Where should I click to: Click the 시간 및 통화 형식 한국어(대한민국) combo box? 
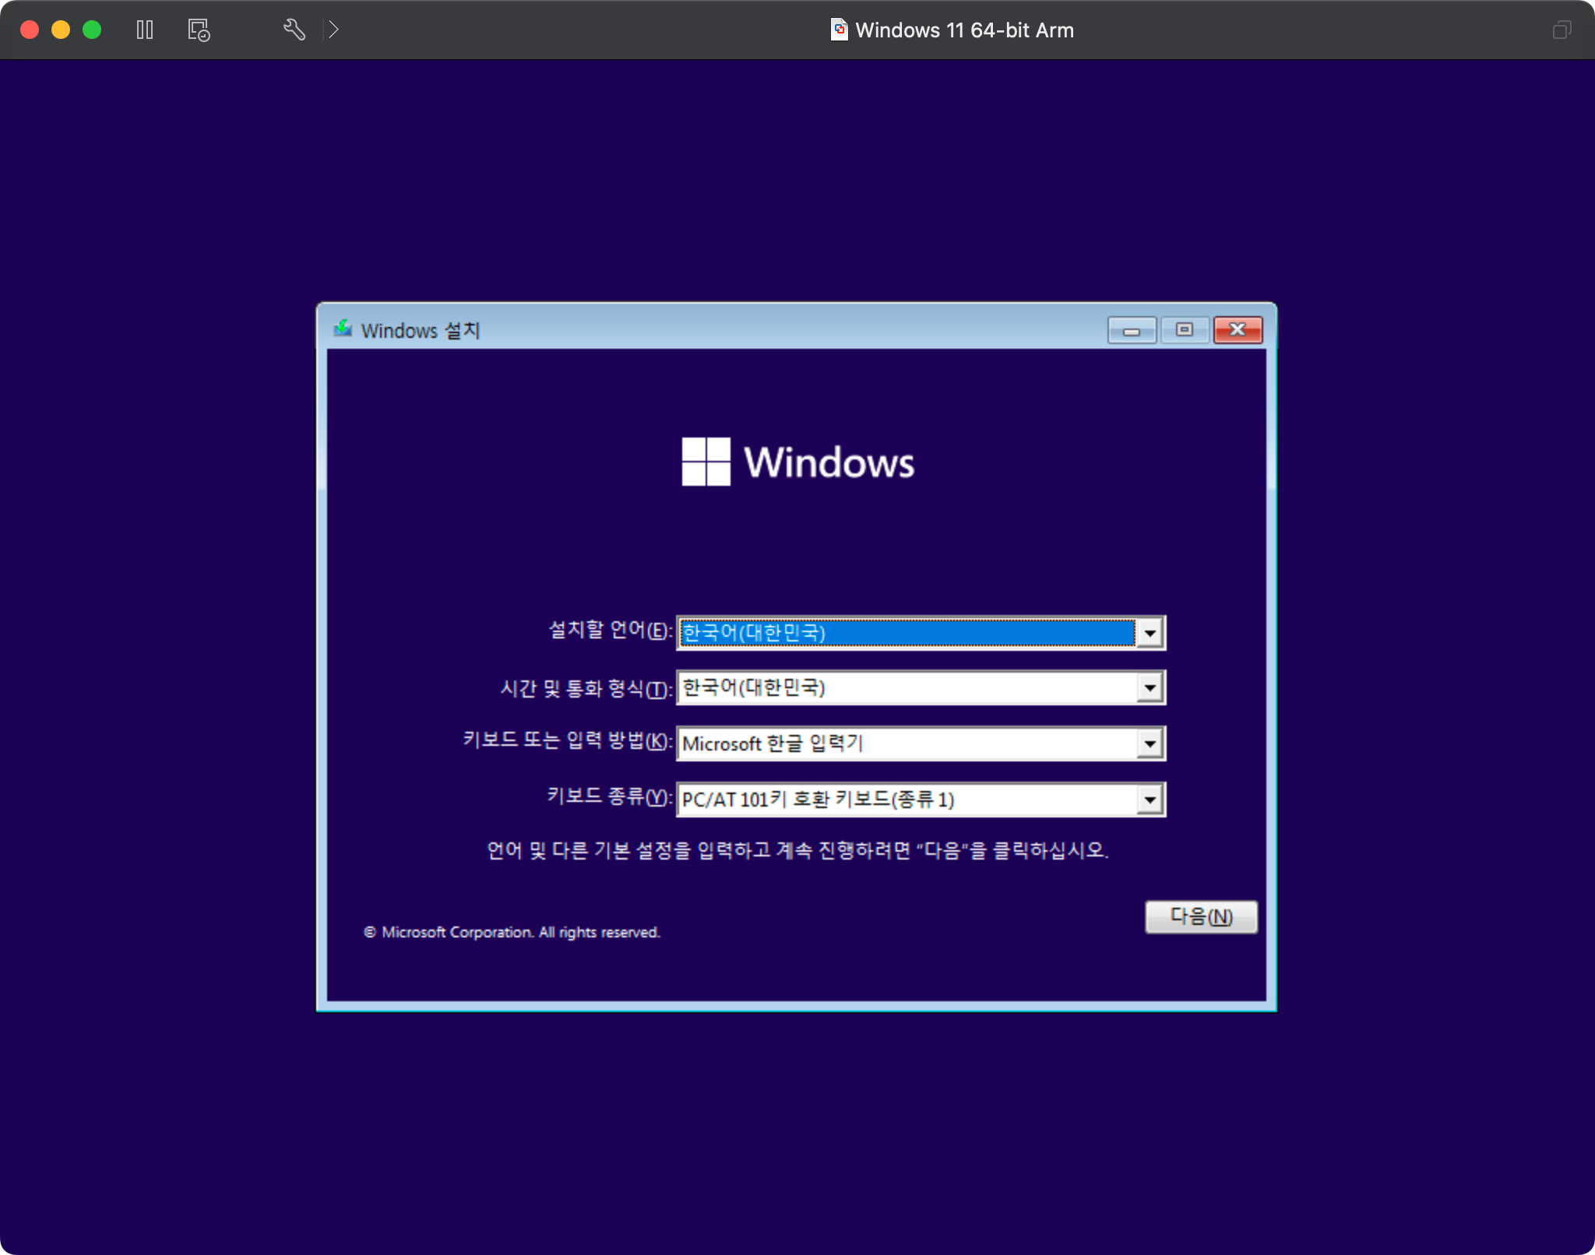tap(921, 688)
